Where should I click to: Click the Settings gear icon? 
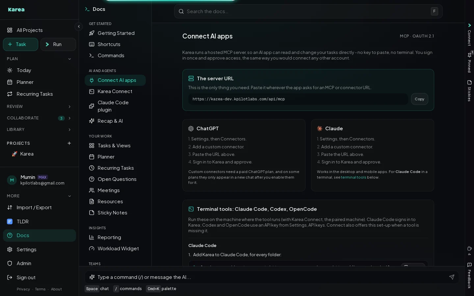(x=10, y=250)
